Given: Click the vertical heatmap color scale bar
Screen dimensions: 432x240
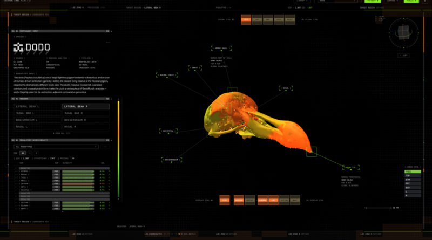Looking at the screenshot, I should coord(118,149).
